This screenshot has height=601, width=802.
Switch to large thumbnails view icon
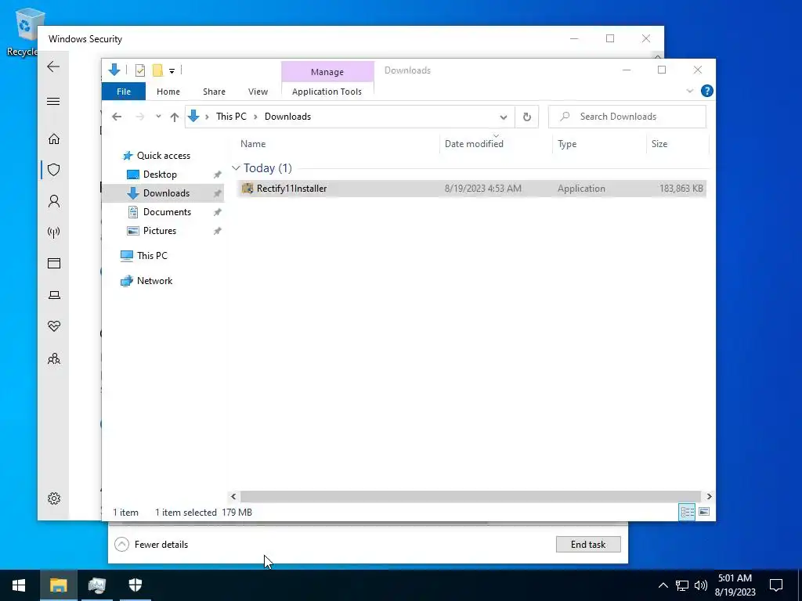(x=704, y=512)
